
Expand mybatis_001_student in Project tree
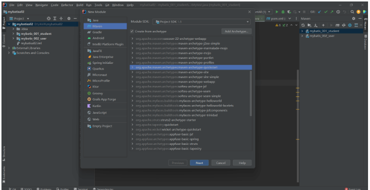point(13,33)
